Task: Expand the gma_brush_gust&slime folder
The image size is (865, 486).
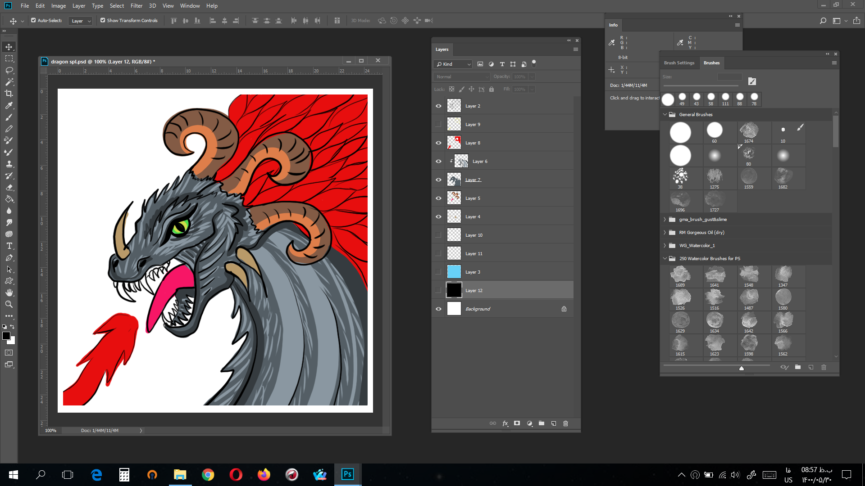Action: coord(665,220)
